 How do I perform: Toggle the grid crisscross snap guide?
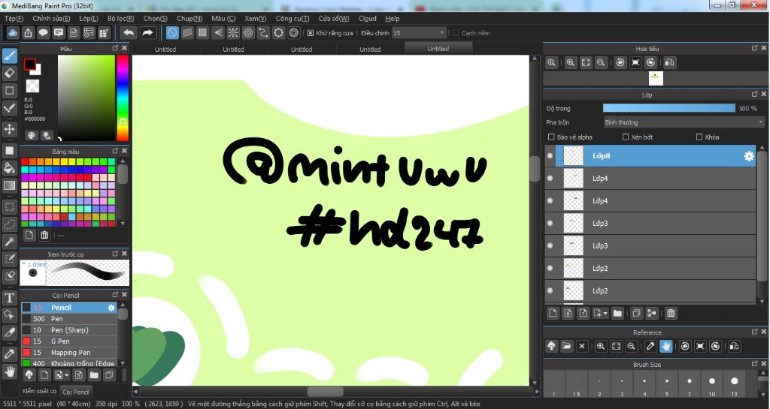[x=202, y=33]
